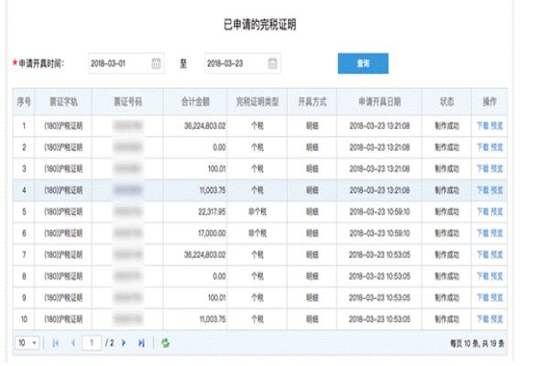The image size is (550, 366).
Task: Click 非个税 type cell in row 5
Action: click(x=258, y=211)
